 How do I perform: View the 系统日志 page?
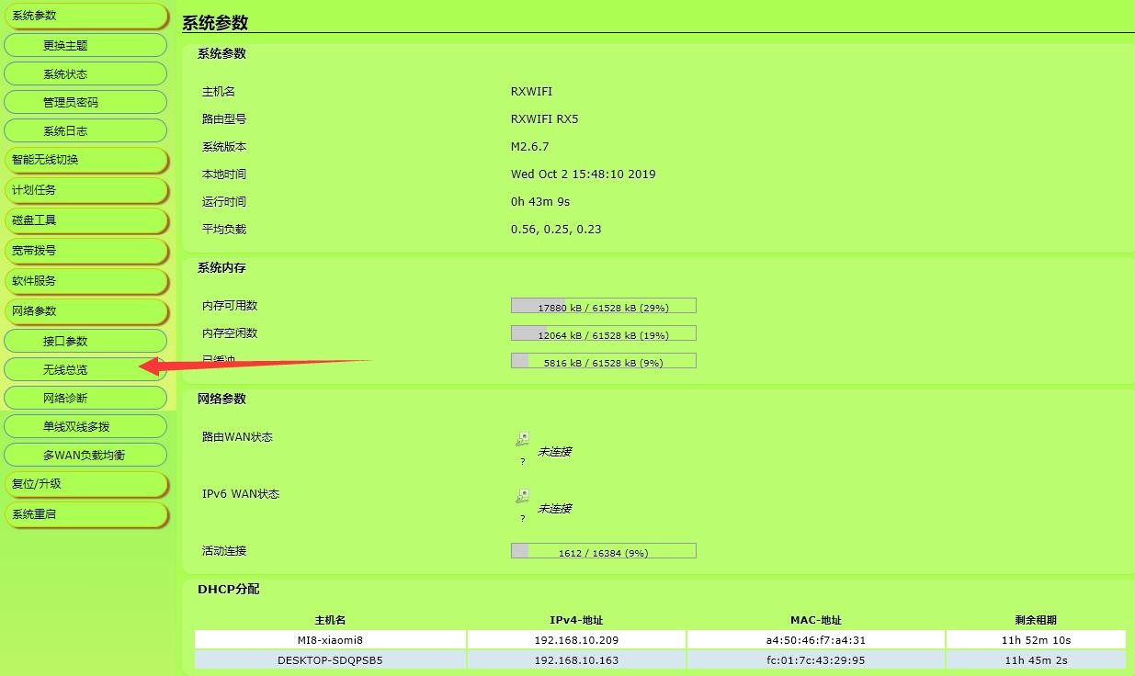[x=85, y=130]
